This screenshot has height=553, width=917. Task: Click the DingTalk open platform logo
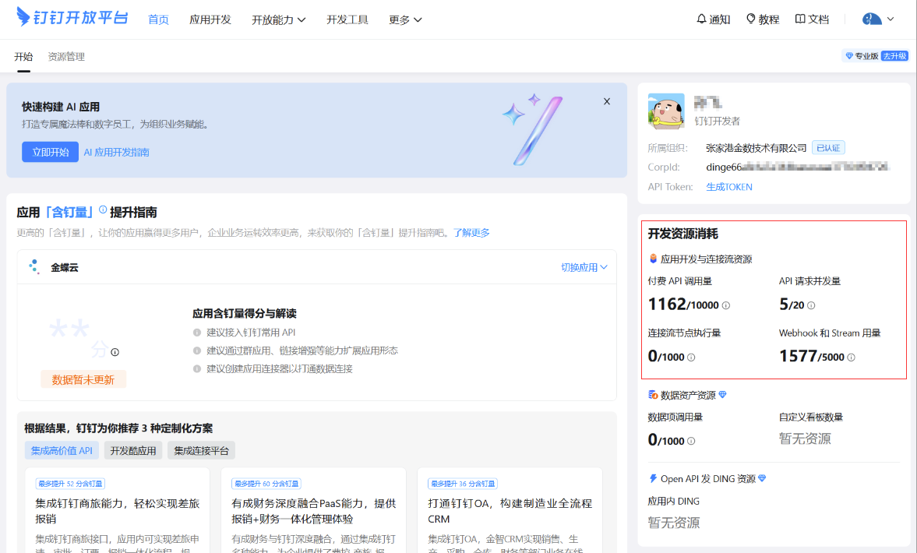click(72, 18)
